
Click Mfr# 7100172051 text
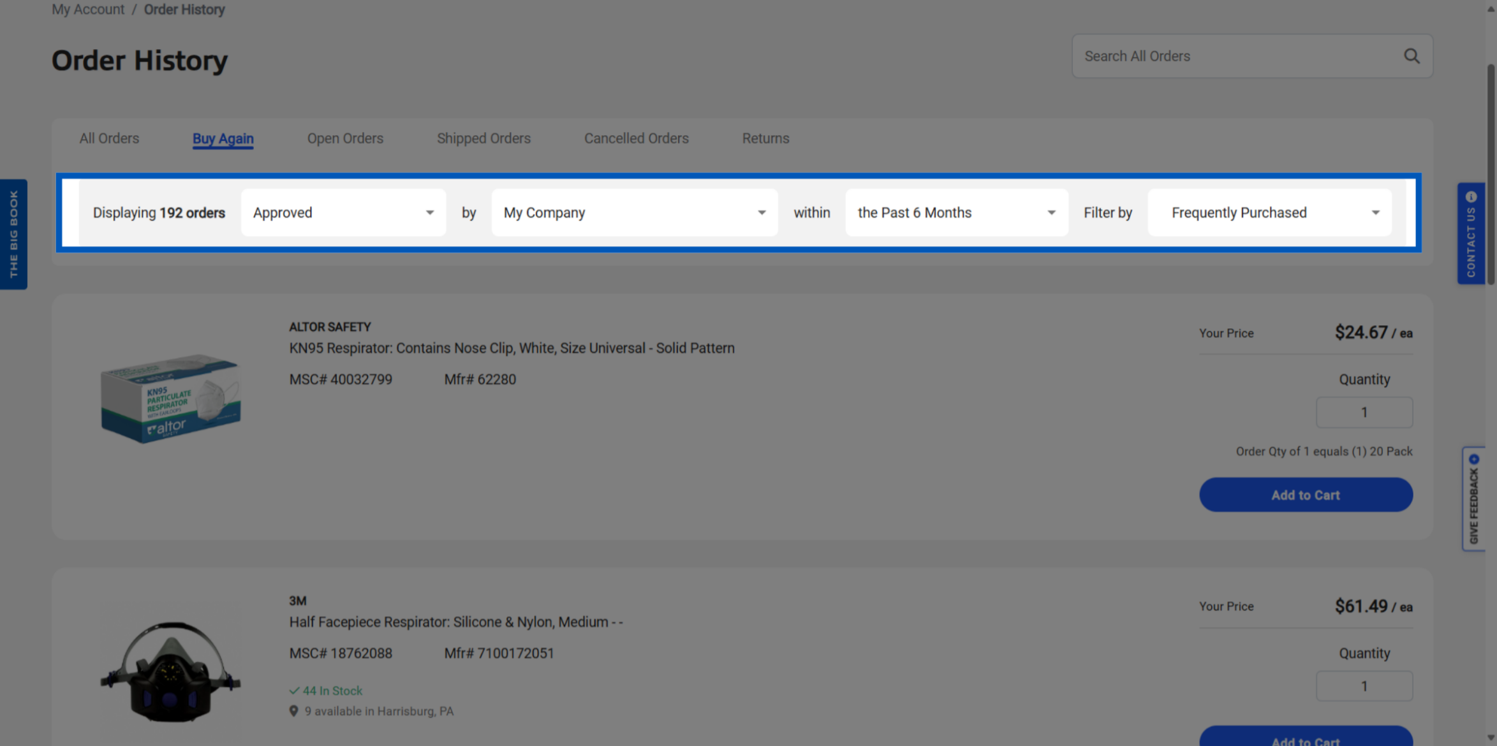pyautogui.click(x=499, y=654)
